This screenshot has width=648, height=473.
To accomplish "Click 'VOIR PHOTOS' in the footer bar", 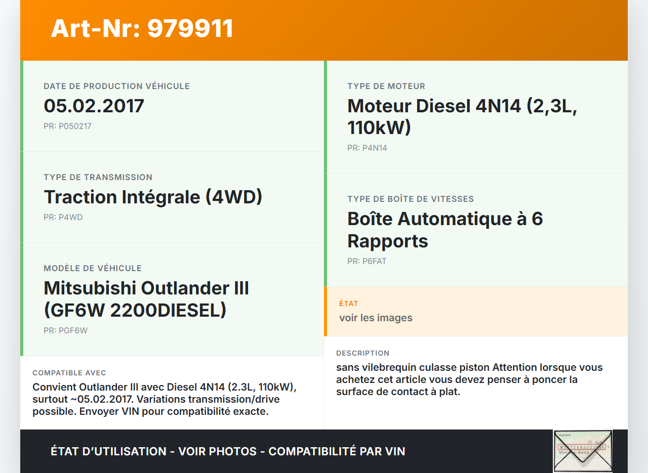I will (217, 451).
